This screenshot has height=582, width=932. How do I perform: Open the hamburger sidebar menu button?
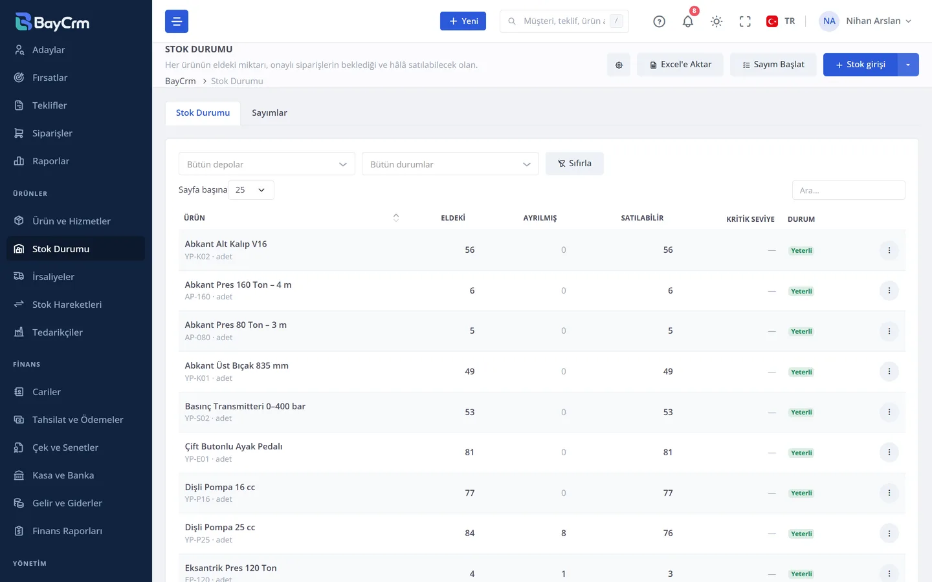pos(177,21)
